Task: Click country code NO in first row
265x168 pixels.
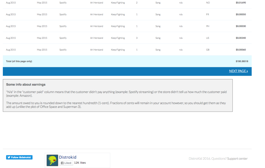Action: point(208,3)
